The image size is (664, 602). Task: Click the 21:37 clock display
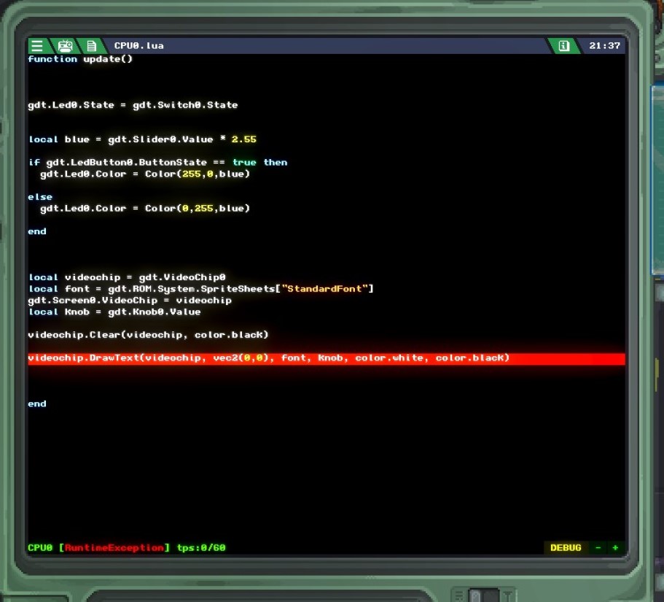tap(604, 45)
